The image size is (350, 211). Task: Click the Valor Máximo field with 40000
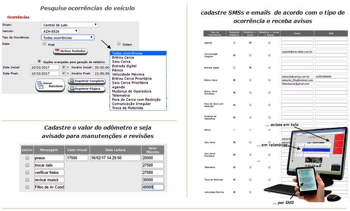[x=153, y=187]
